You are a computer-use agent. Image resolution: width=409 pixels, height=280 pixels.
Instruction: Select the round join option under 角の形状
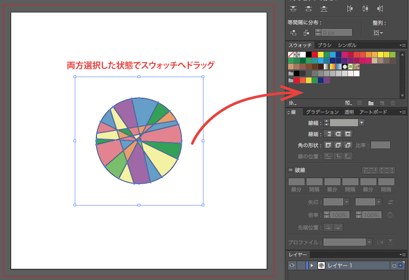[x=338, y=144]
